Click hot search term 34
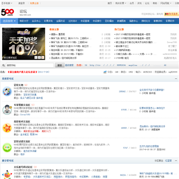 click(86, 65)
